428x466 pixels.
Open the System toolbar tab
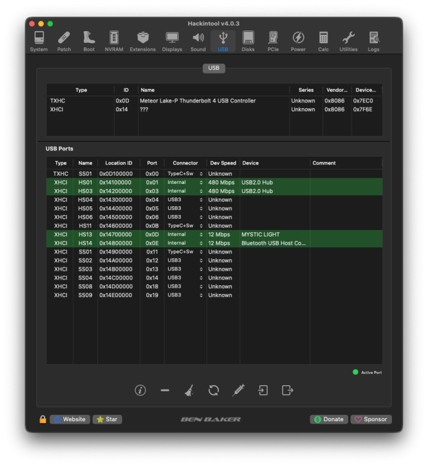click(39, 42)
